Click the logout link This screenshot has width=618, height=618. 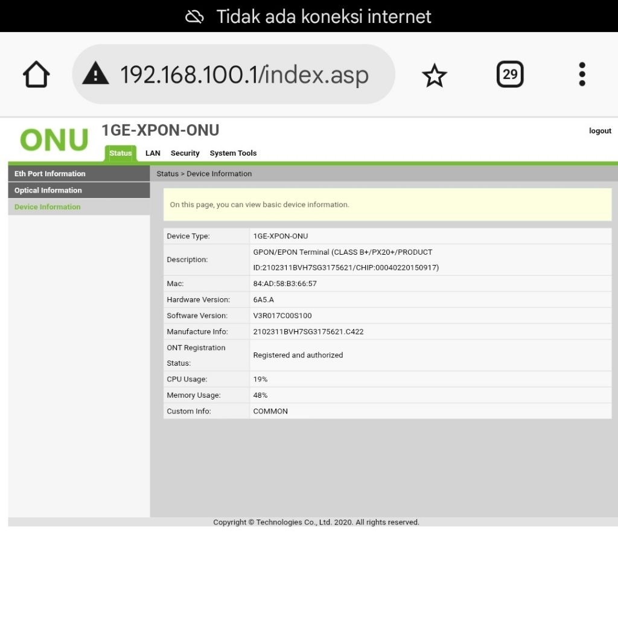600,131
